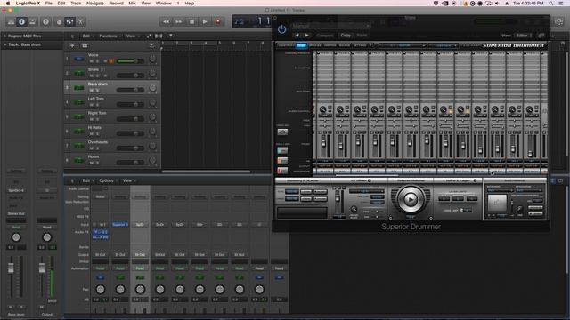Open Editors with the scissors icon
Screen dimensions: 570x320
pyautogui.click(x=80, y=21)
